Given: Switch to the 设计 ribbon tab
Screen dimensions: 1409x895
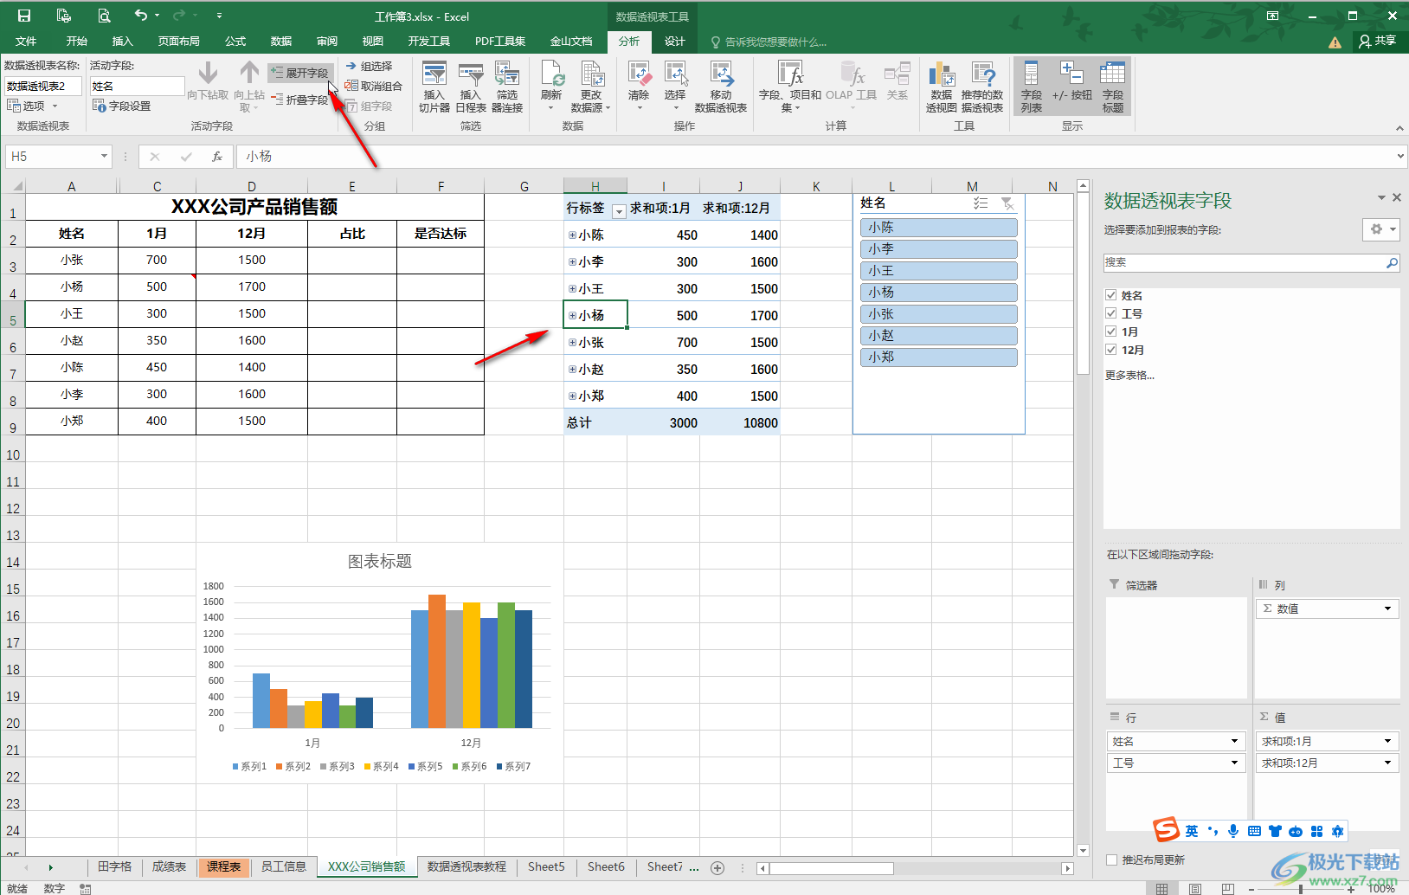Looking at the screenshot, I should coord(675,41).
